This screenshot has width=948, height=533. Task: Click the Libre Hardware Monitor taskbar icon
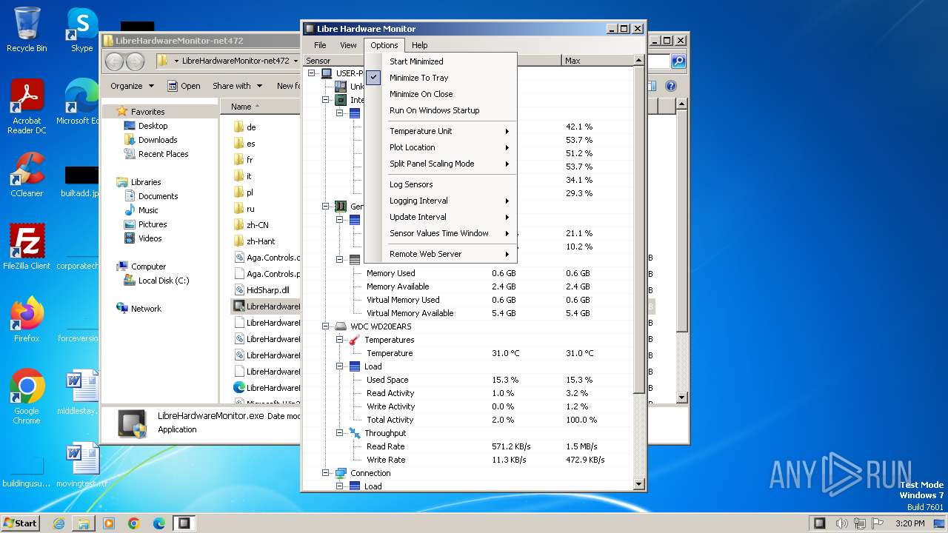(184, 523)
